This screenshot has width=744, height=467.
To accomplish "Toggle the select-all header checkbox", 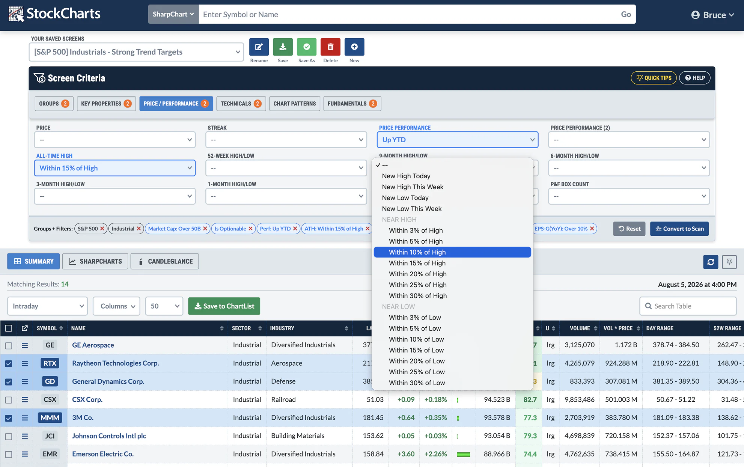I will tap(9, 328).
